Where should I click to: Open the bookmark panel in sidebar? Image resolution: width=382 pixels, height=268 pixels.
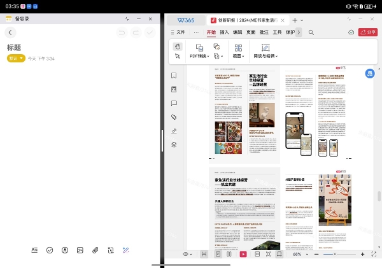tap(174, 76)
